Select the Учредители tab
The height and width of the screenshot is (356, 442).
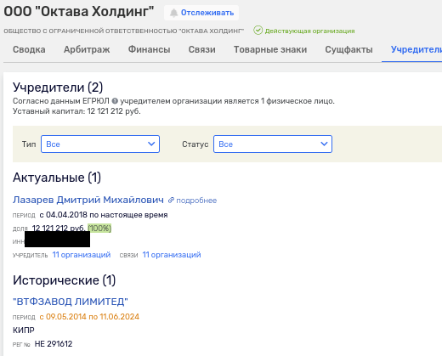point(416,49)
